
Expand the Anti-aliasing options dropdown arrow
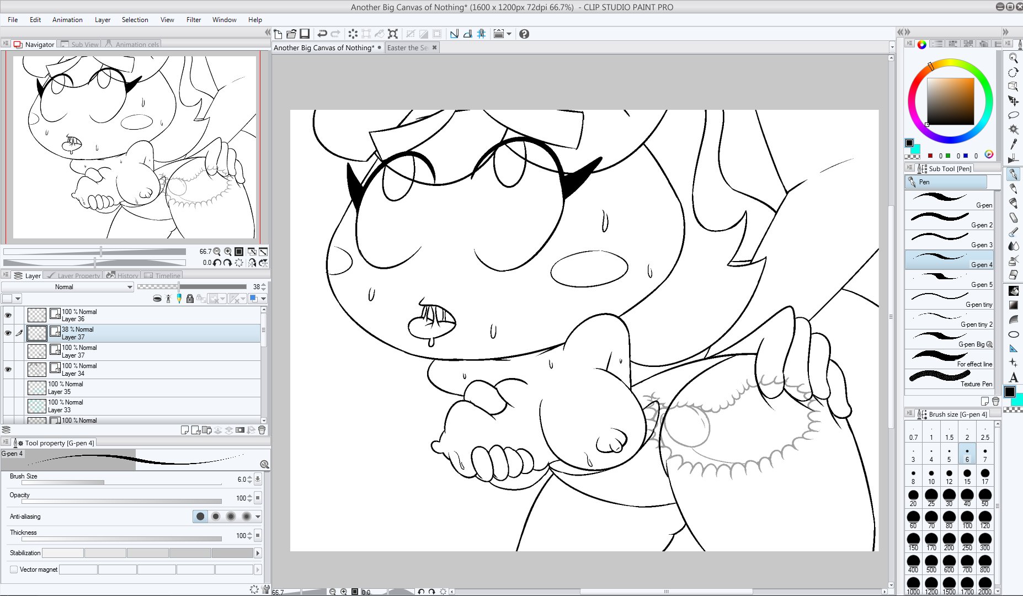click(258, 517)
